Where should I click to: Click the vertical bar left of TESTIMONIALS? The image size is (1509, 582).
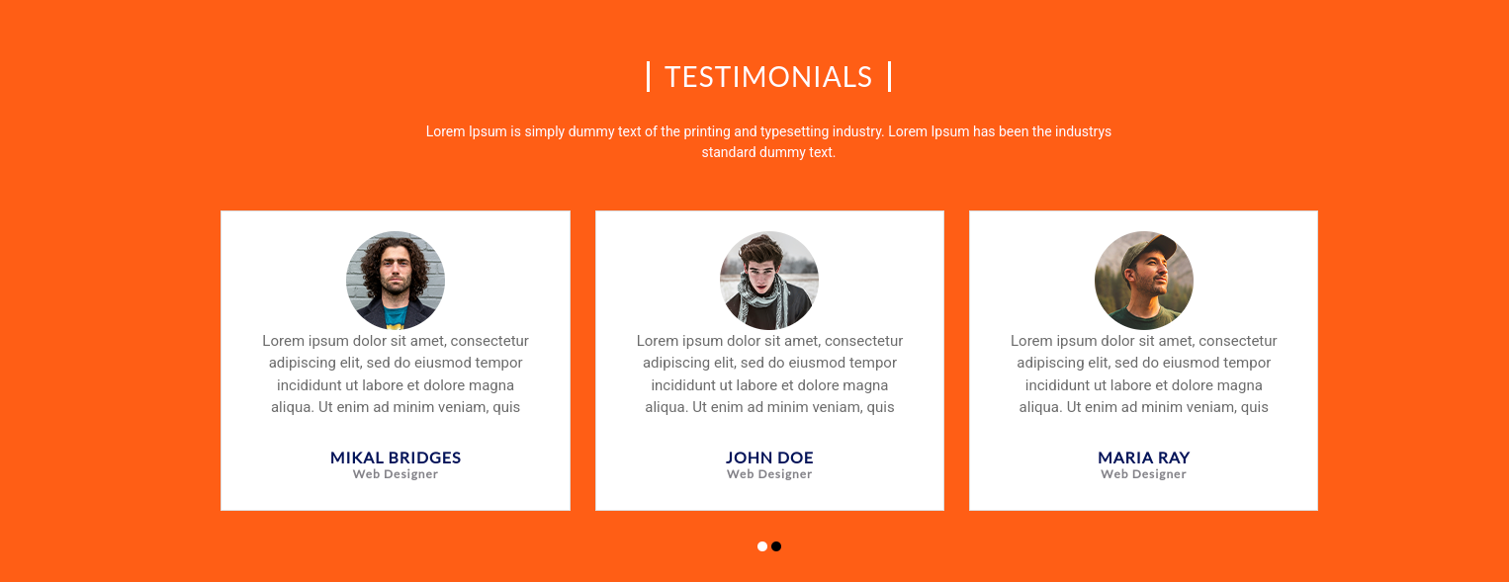pos(649,76)
